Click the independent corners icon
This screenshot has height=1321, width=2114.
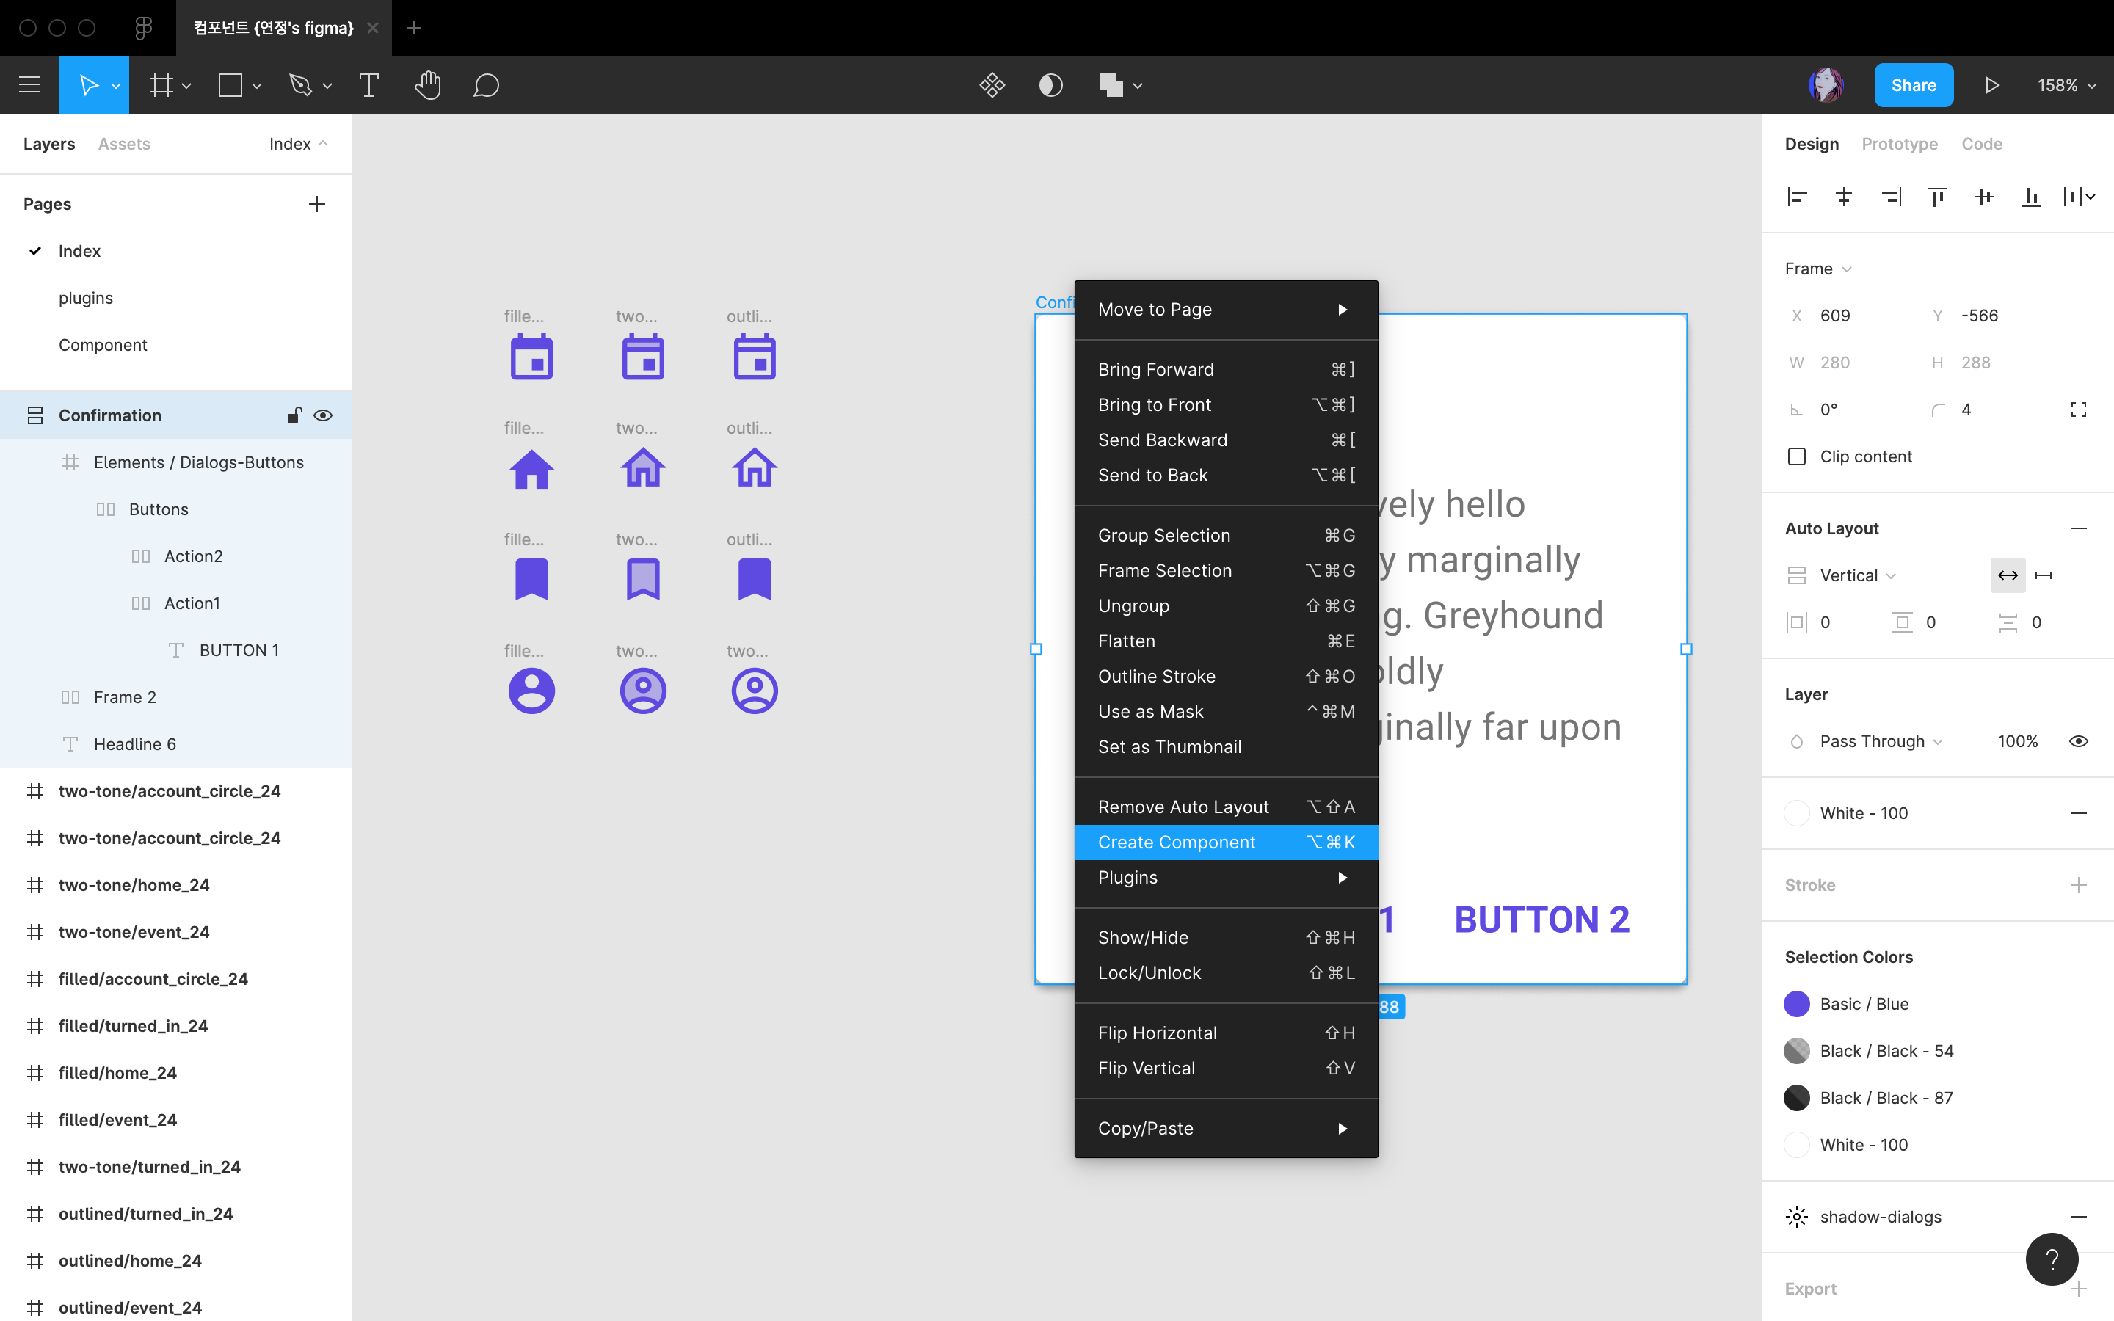pyautogui.click(x=2078, y=410)
